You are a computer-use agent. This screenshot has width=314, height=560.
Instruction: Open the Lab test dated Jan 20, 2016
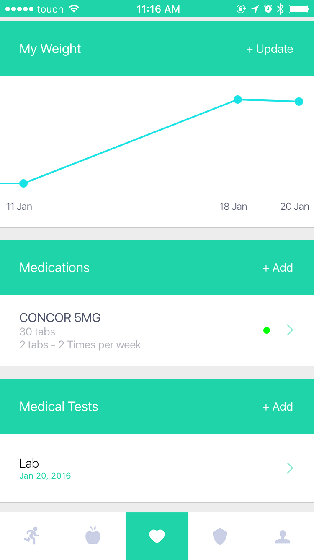coord(126,468)
